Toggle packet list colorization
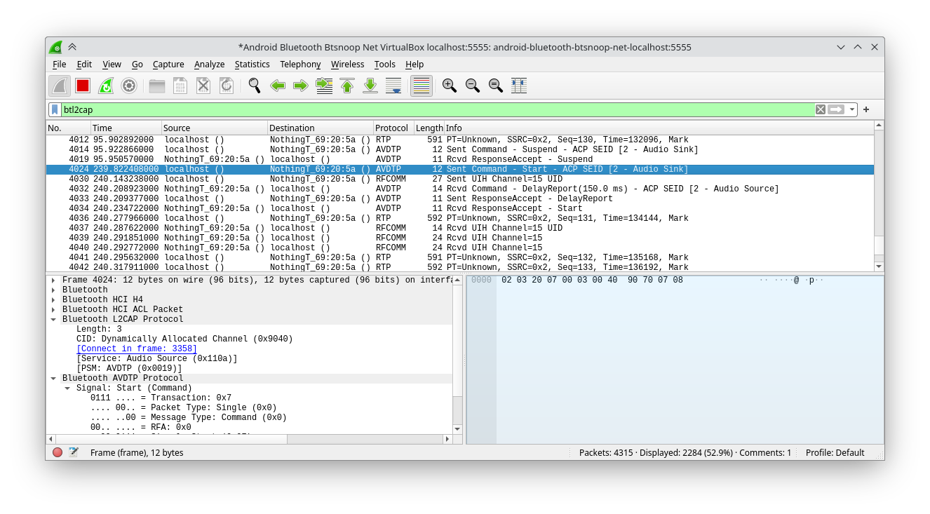Viewport: 930px width, 514px height. (421, 86)
